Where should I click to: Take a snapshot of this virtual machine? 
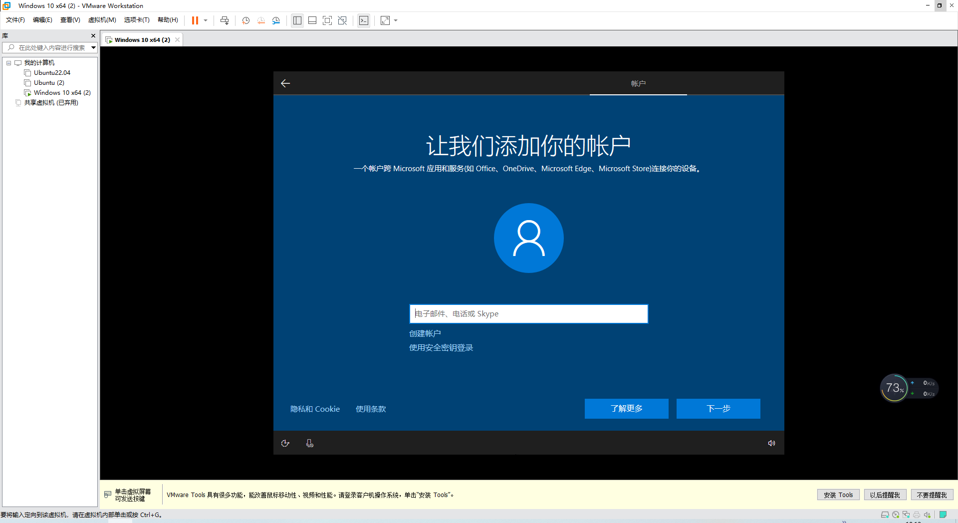(246, 20)
